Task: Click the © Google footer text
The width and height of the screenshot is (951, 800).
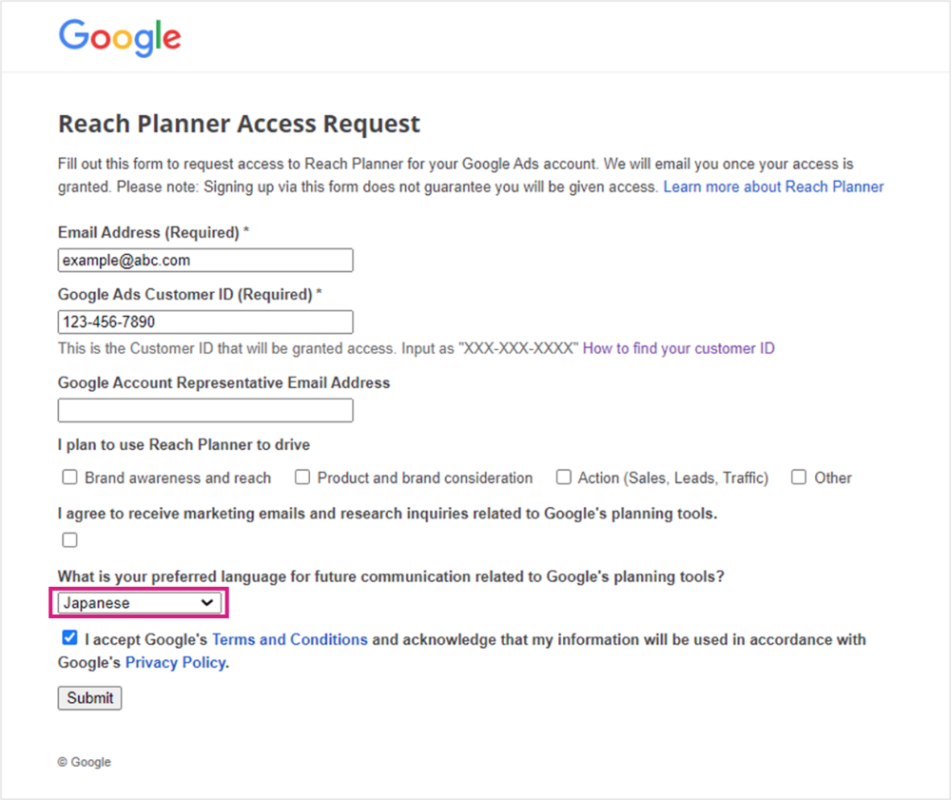Action: click(85, 762)
